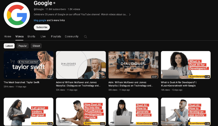Open the Home tab
The image size is (218, 126).
point(8,36)
